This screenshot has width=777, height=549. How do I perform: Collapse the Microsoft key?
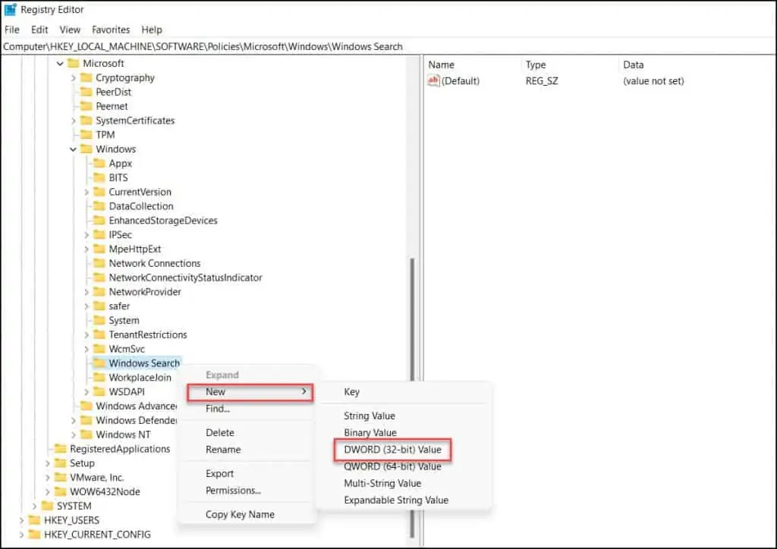click(x=60, y=64)
